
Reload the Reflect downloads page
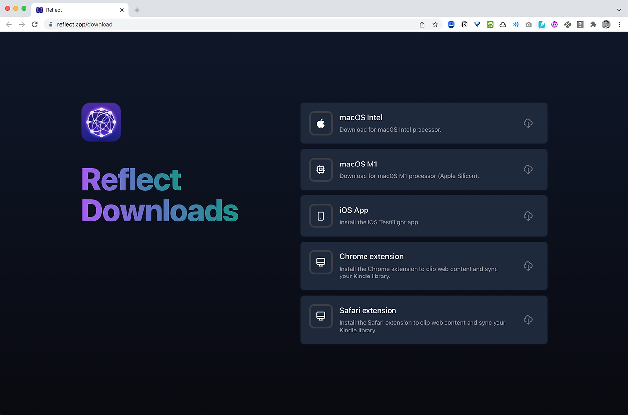(35, 24)
